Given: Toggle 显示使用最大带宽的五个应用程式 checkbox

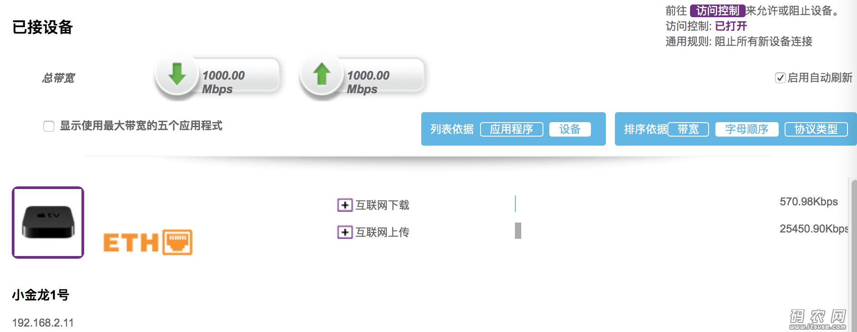Looking at the screenshot, I should click(49, 126).
